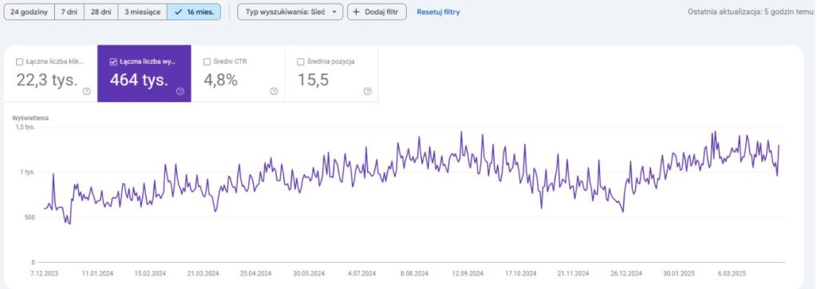The image size is (817, 289).
Task: Click the 4,8% CTR value
Action: click(220, 80)
